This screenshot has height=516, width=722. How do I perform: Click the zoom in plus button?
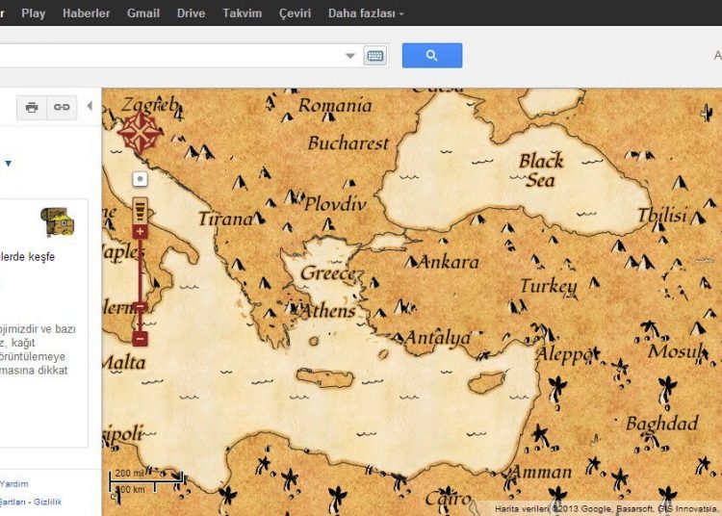(x=140, y=232)
